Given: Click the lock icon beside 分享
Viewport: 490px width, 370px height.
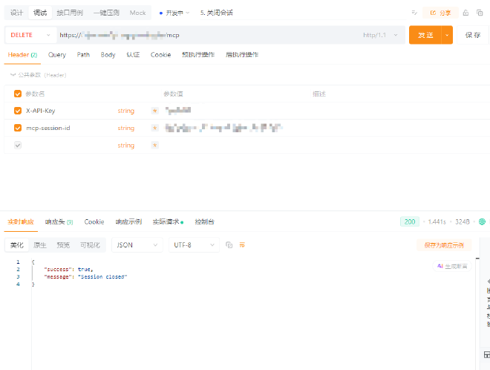Looking at the screenshot, I should tap(465, 13).
